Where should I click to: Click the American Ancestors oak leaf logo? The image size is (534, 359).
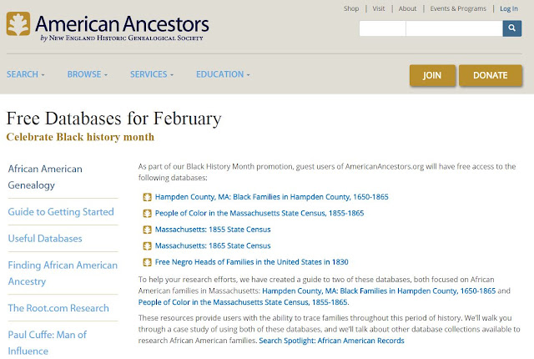[x=18, y=24]
